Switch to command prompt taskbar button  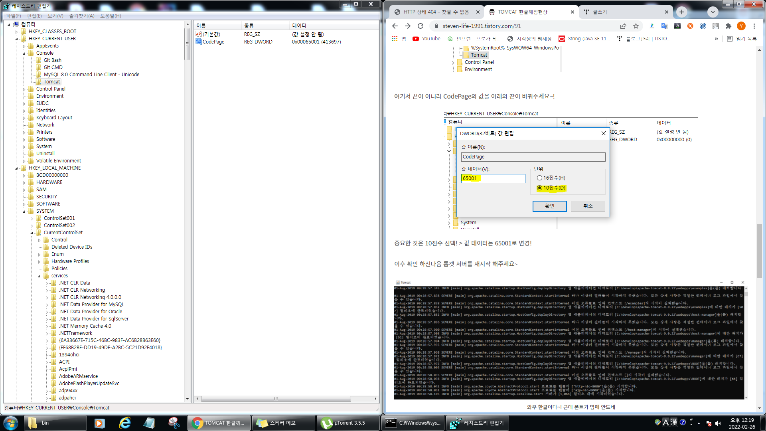(413, 423)
